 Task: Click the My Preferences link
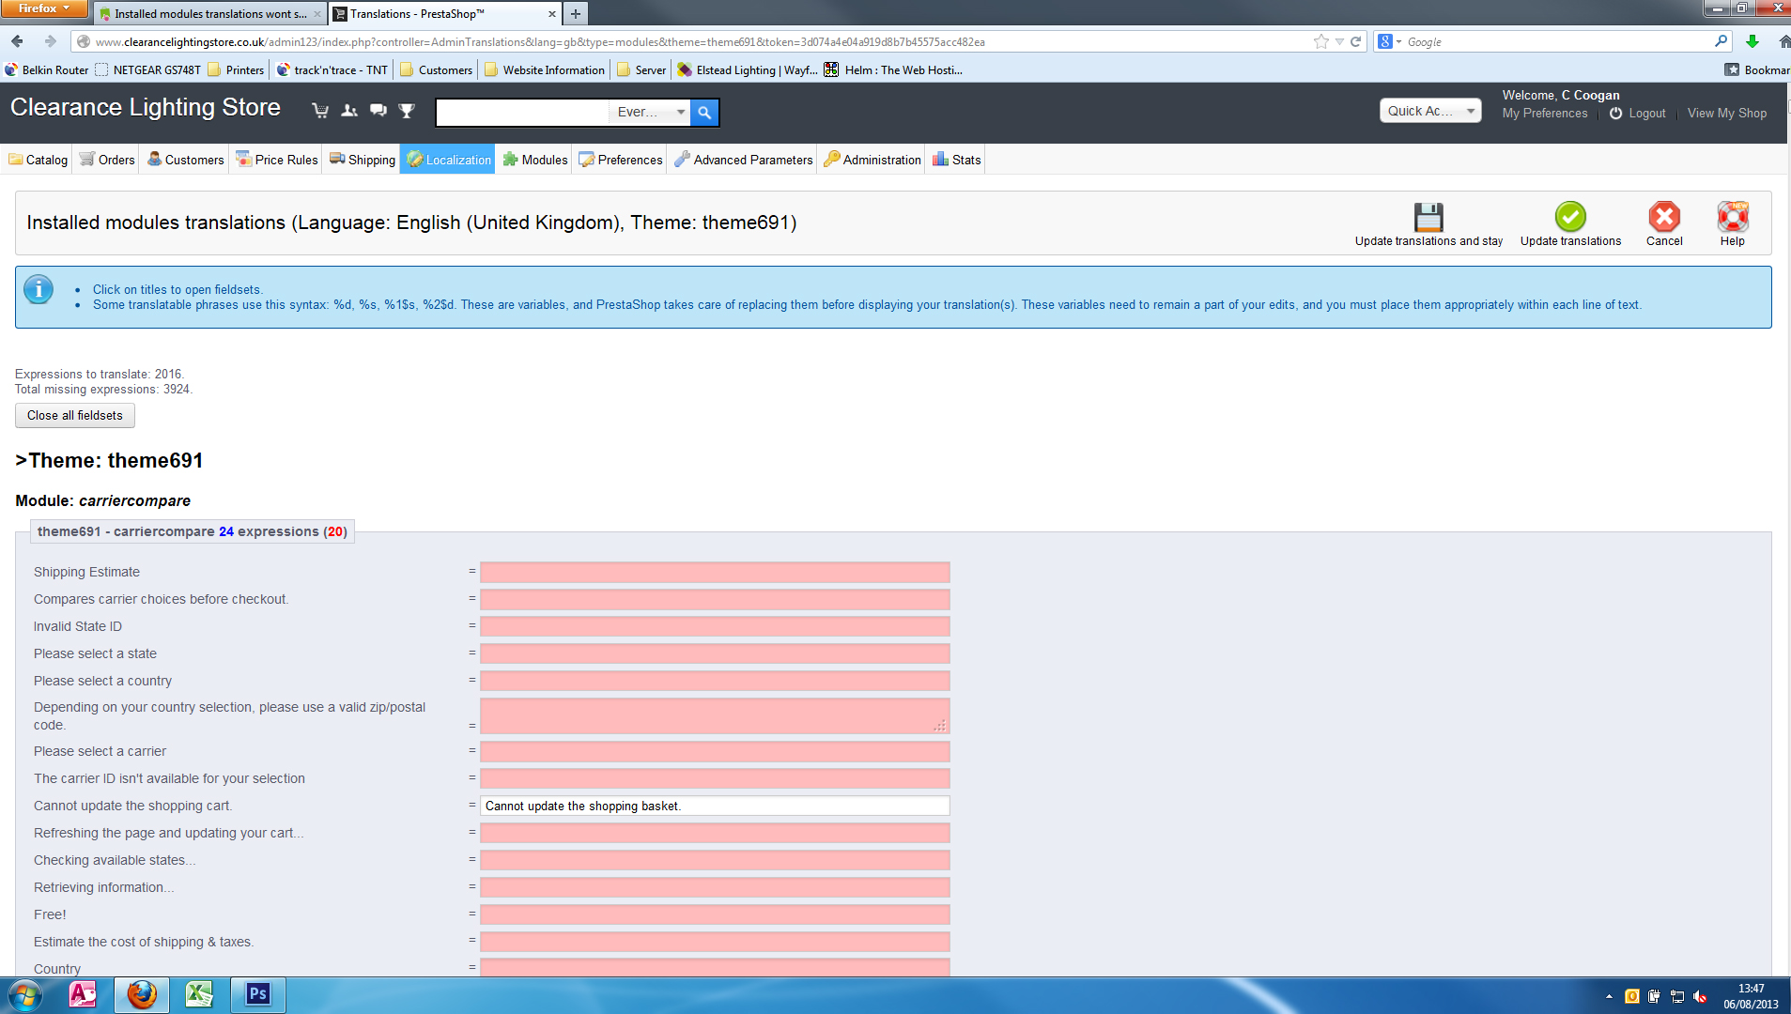(1545, 114)
